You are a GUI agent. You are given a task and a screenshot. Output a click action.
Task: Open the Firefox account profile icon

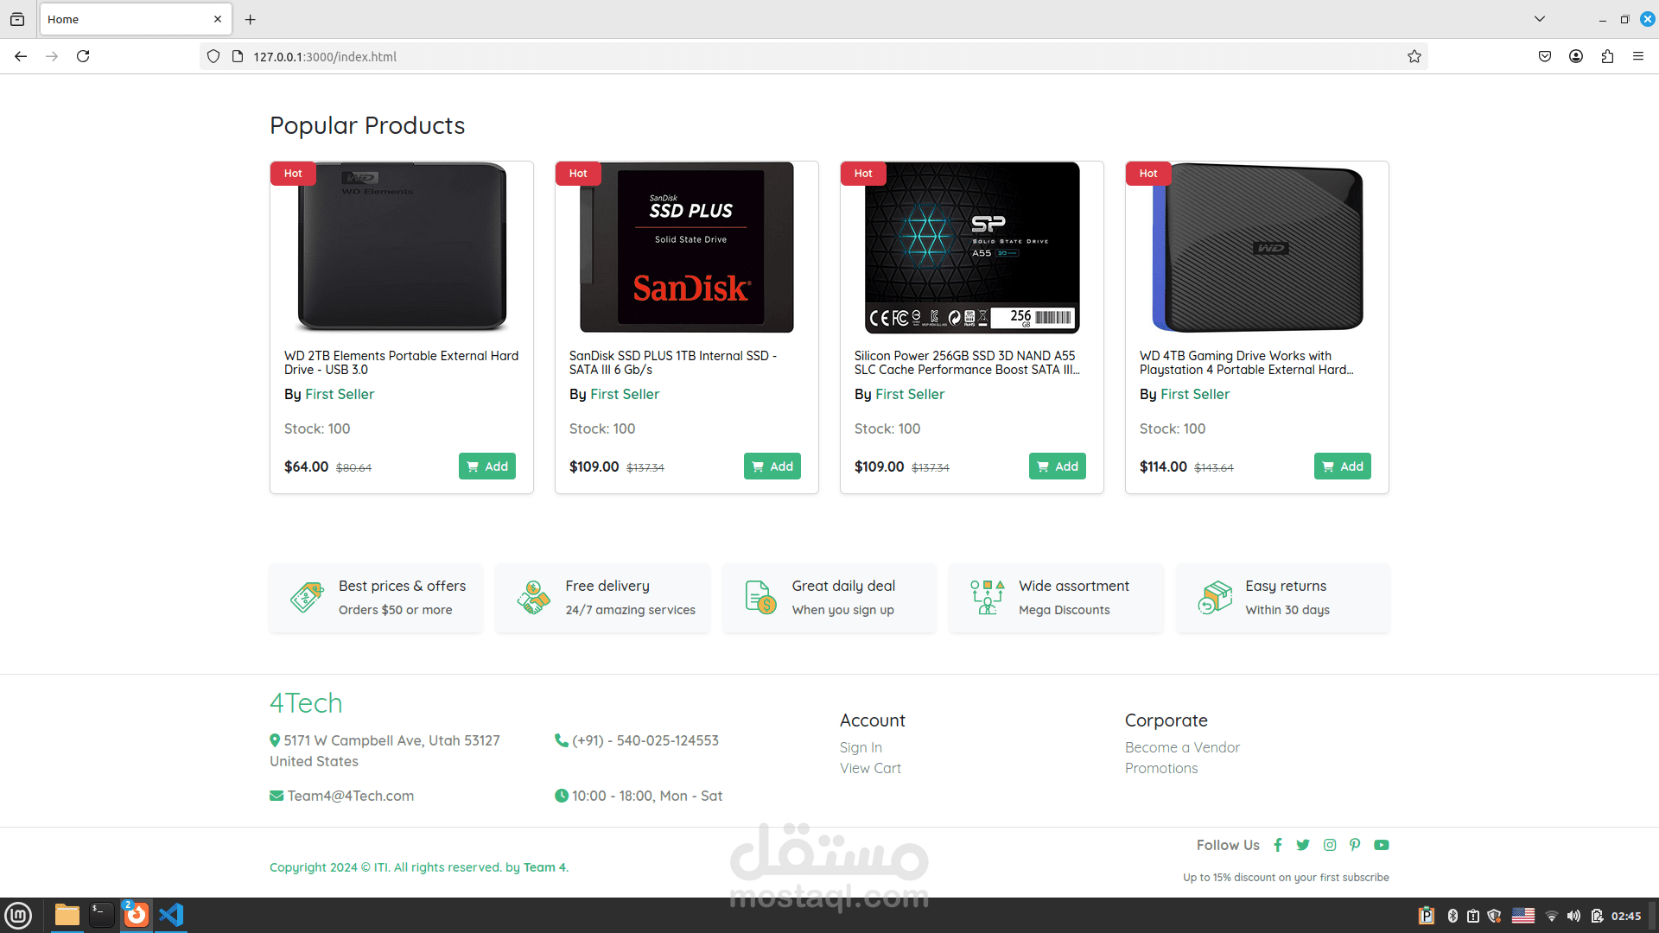point(1576,56)
